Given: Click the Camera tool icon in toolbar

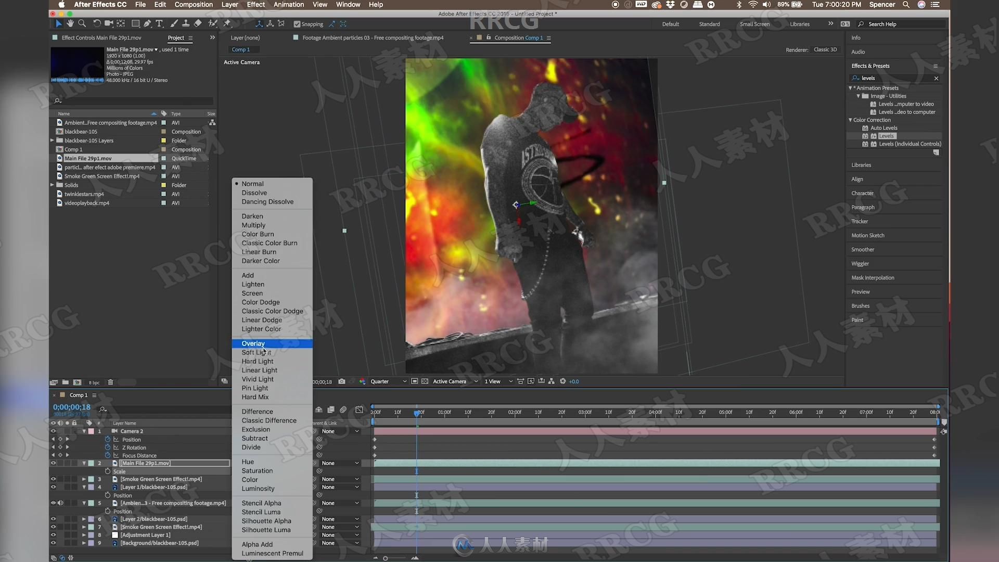Looking at the screenshot, I should point(109,23).
